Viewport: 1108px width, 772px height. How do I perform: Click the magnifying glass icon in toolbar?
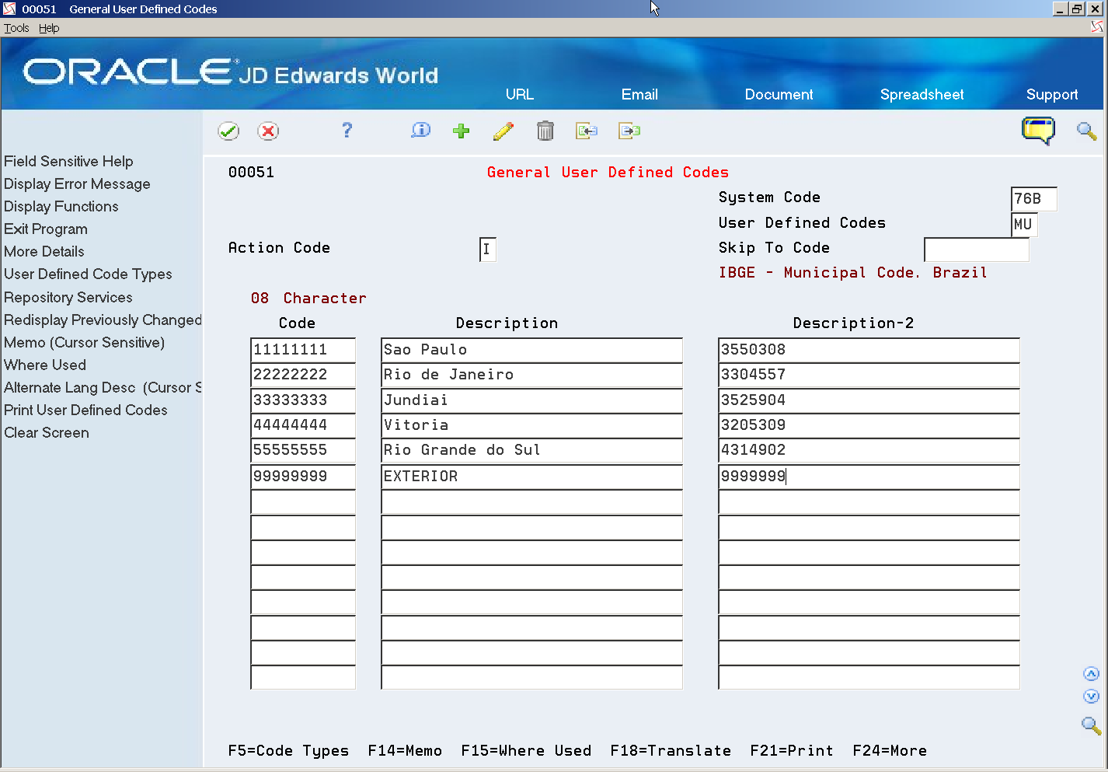click(x=1086, y=131)
